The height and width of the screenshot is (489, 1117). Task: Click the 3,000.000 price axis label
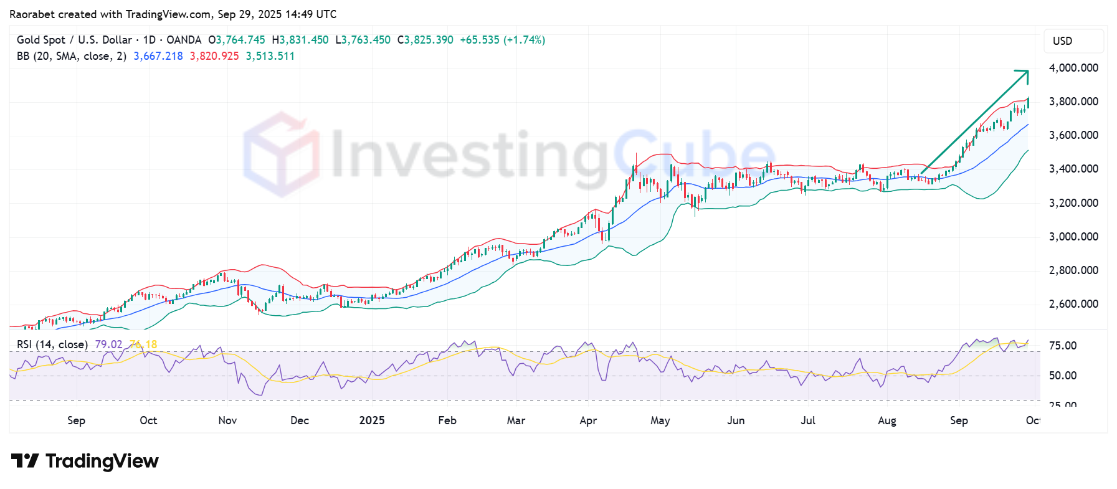1073,237
